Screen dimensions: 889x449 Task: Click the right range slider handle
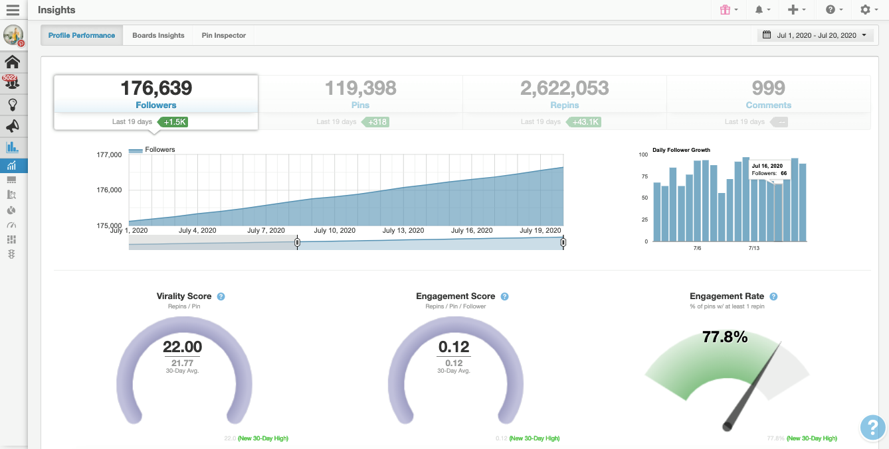[x=563, y=243]
